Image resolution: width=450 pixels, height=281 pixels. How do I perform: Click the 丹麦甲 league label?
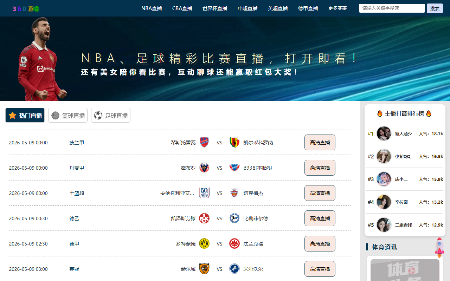tap(77, 168)
